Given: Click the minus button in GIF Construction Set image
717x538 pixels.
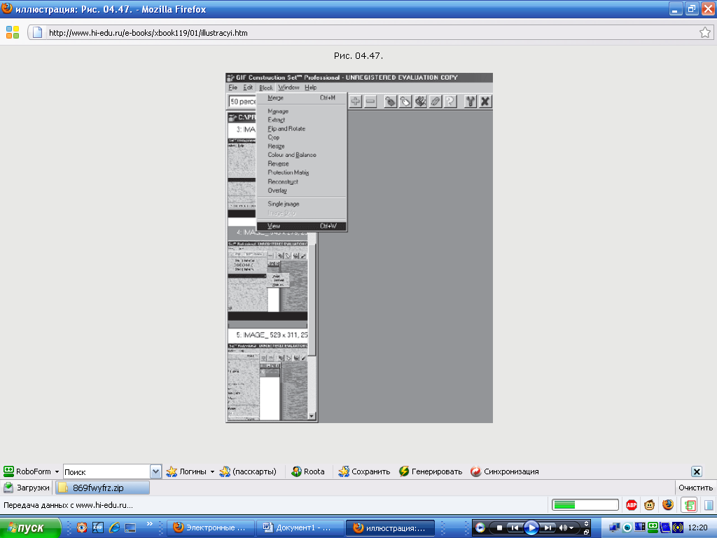Looking at the screenshot, I should point(371,101).
